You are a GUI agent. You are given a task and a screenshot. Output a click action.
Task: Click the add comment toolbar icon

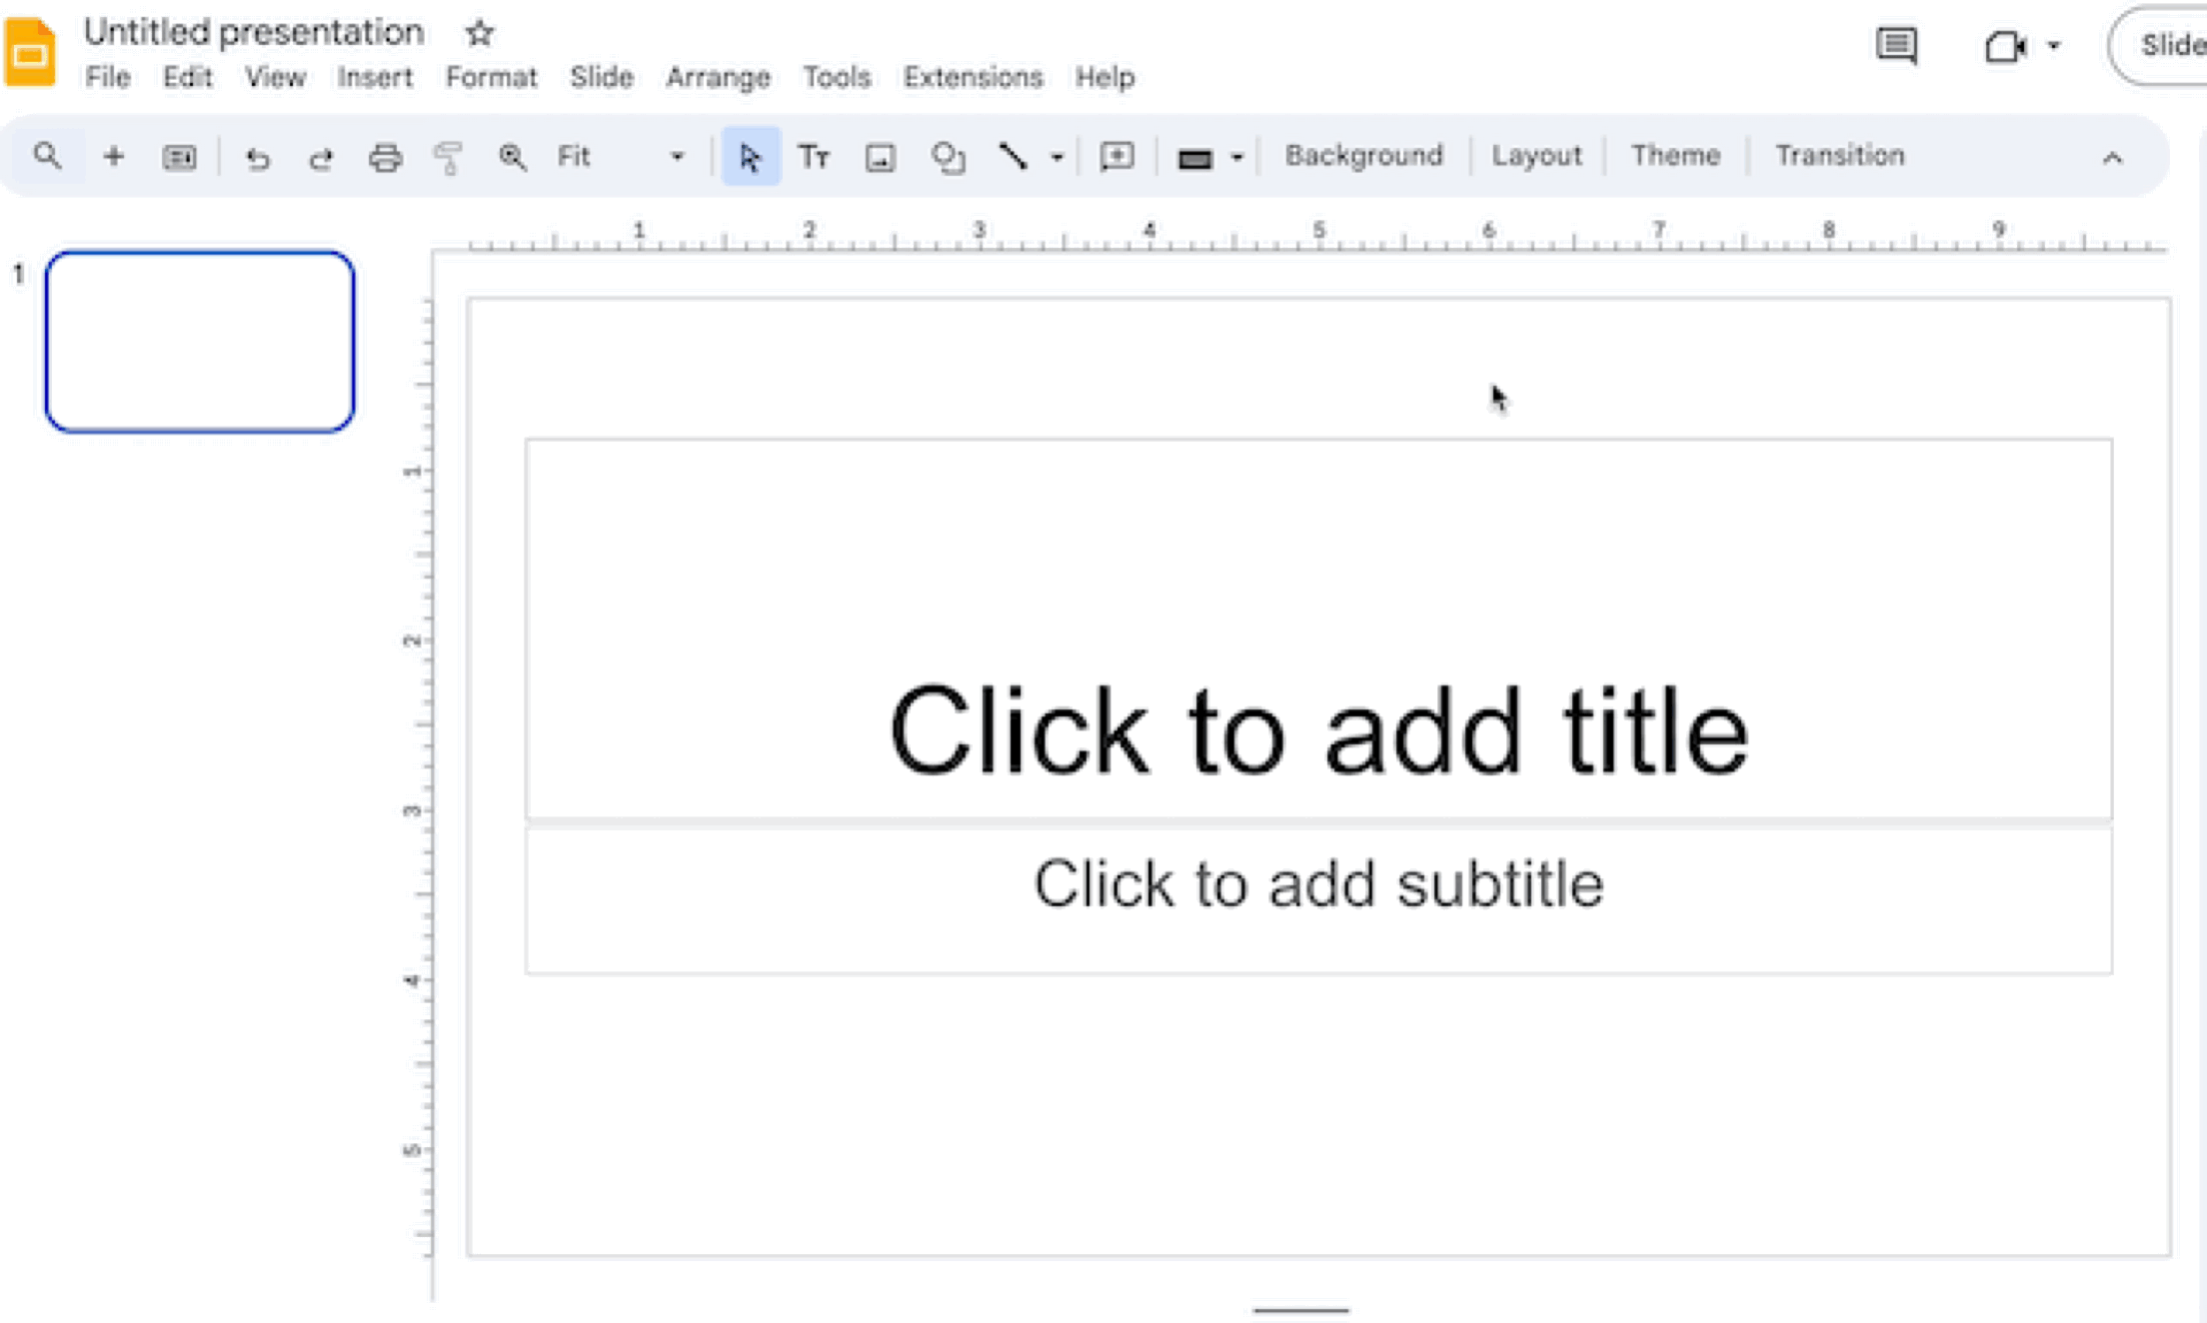1116,157
